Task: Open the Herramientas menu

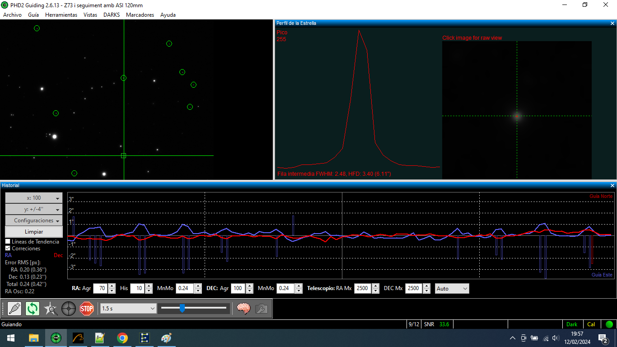Action: (61, 15)
